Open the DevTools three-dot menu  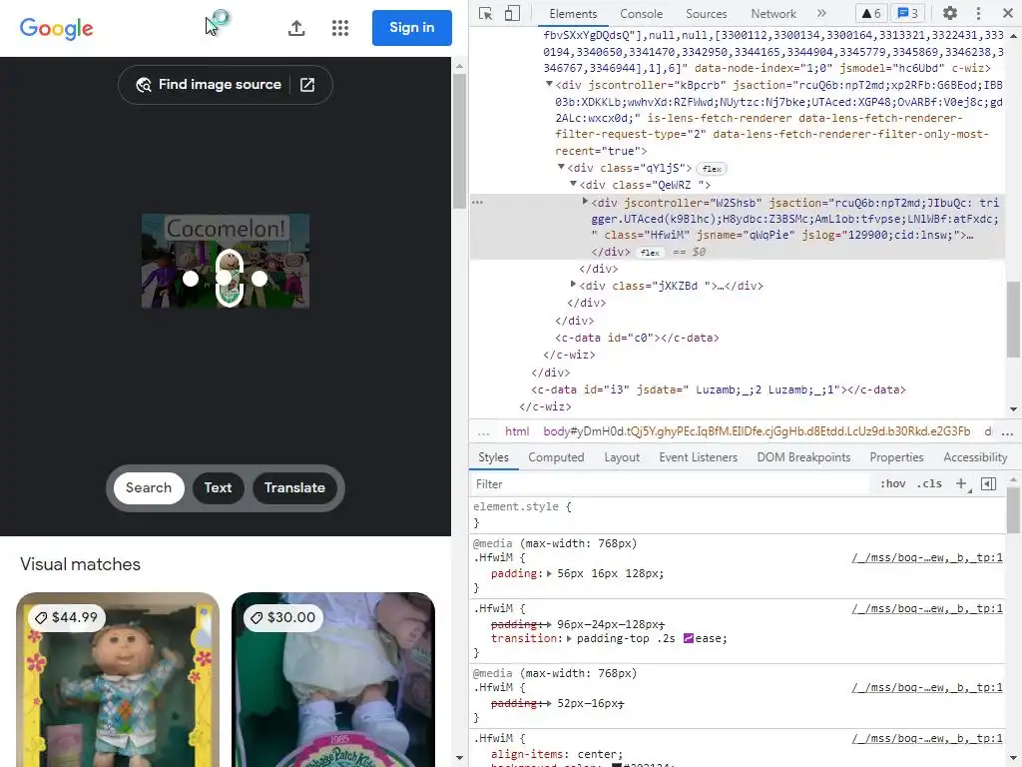(978, 13)
